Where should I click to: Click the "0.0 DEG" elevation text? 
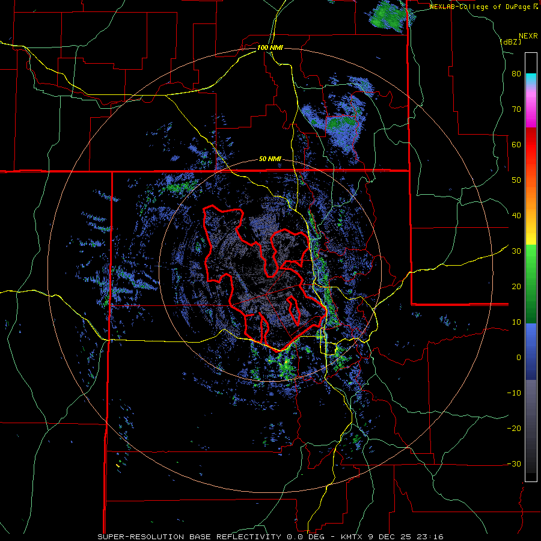tap(306, 537)
